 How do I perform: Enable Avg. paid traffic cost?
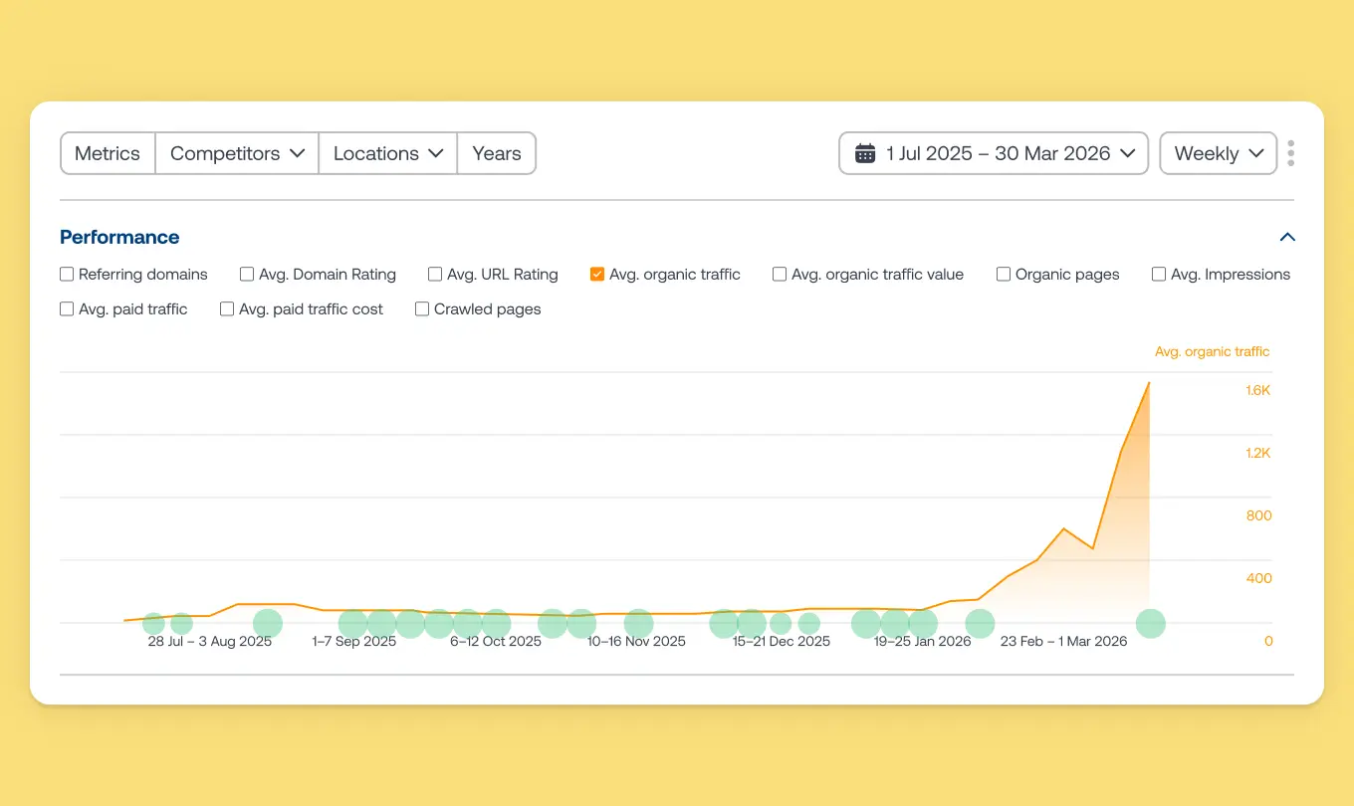(226, 308)
